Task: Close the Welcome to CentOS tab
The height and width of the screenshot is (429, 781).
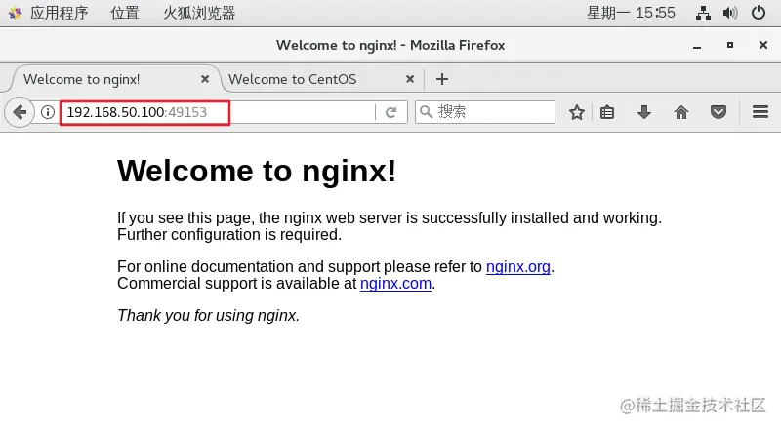Action: [x=410, y=79]
